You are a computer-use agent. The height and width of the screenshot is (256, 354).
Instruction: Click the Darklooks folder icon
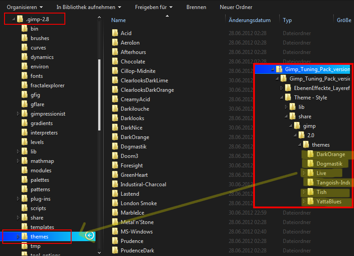coord(115,118)
